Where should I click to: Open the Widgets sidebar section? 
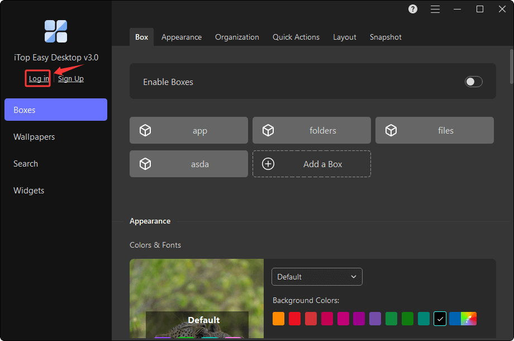pyautogui.click(x=29, y=191)
